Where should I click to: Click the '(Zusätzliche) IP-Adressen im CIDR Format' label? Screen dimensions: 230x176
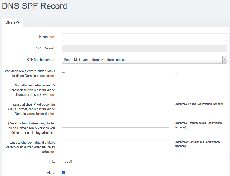tap(31, 109)
